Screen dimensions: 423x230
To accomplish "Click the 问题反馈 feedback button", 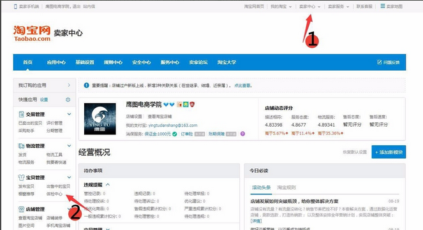I will coord(389,62).
